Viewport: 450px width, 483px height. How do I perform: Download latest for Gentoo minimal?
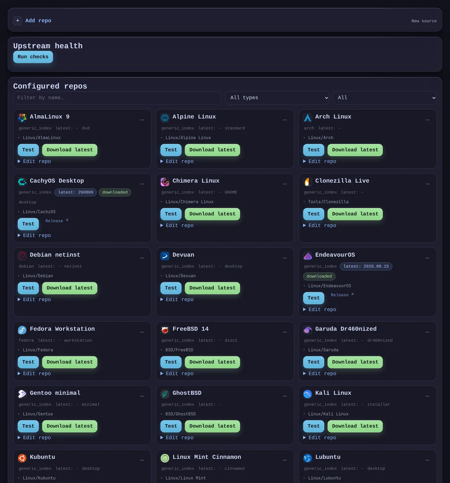point(70,426)
